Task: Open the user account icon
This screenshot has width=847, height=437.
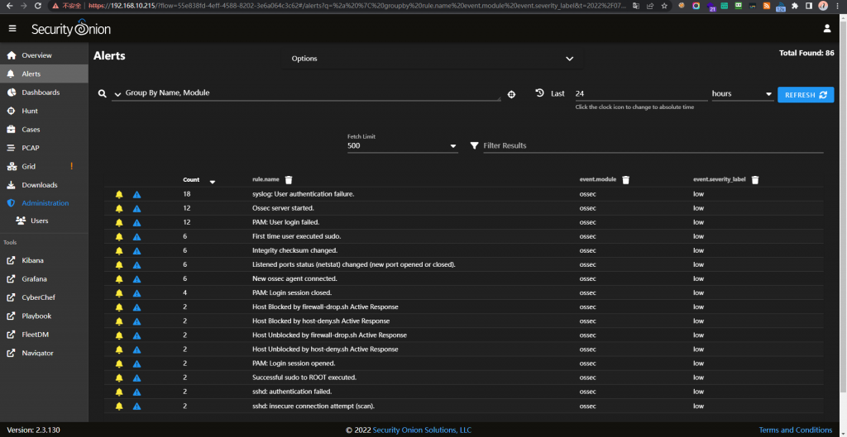Action: (x=827, y=29)
